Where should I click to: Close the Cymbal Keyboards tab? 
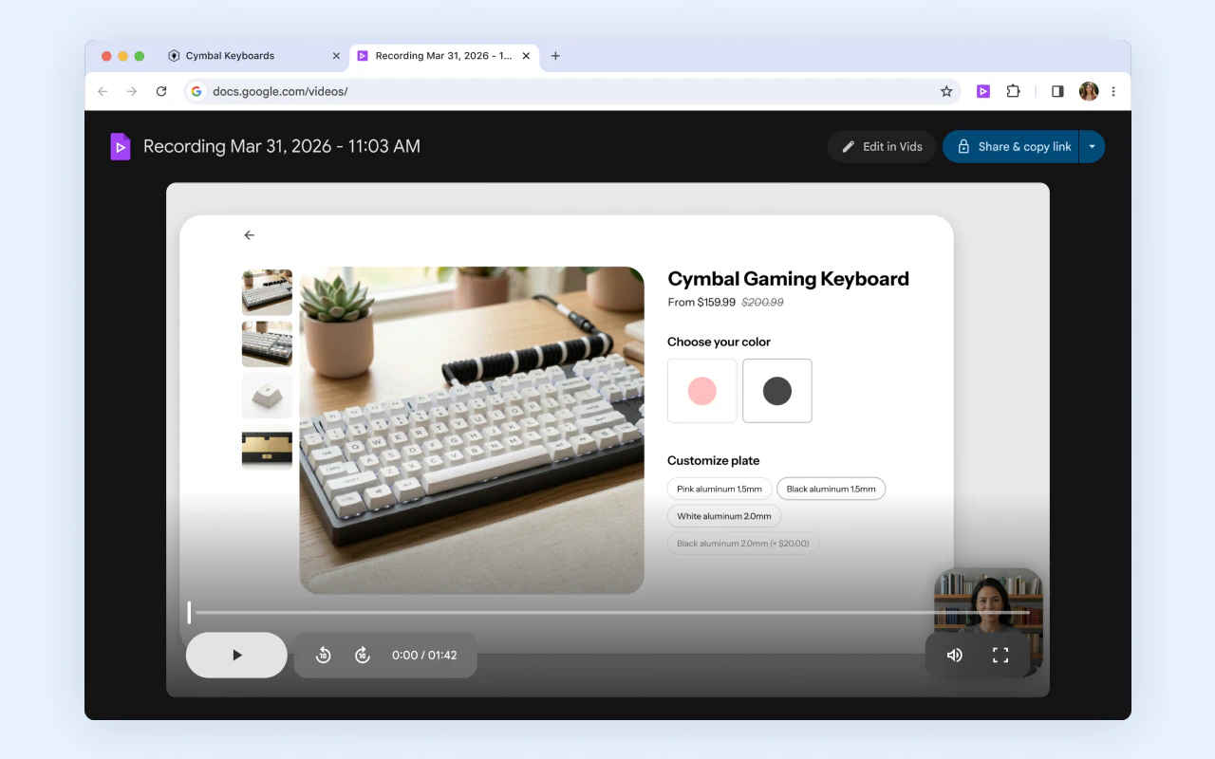[x=336, y=56]
